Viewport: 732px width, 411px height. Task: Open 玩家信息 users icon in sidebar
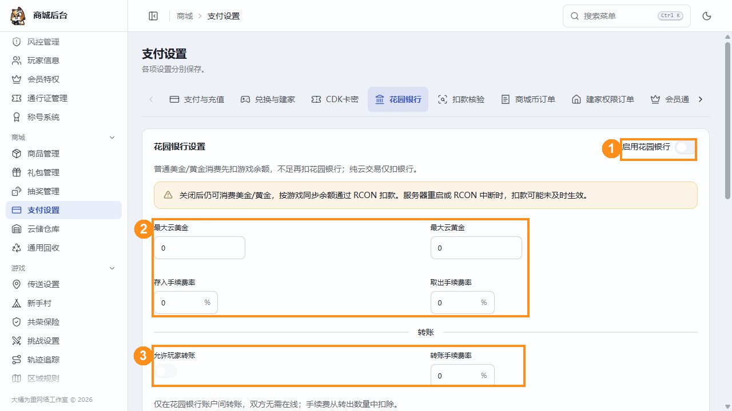coord(17,61)
